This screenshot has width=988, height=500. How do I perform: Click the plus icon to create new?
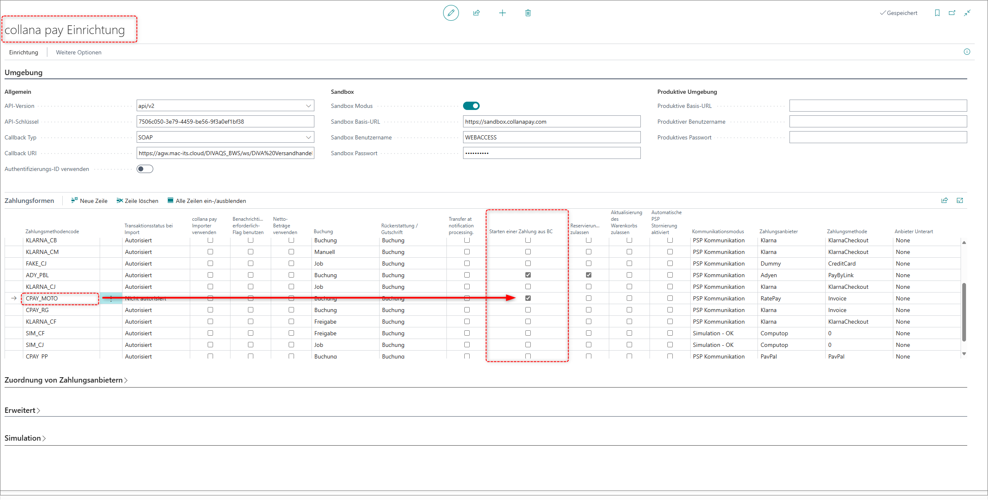(502, 13)
